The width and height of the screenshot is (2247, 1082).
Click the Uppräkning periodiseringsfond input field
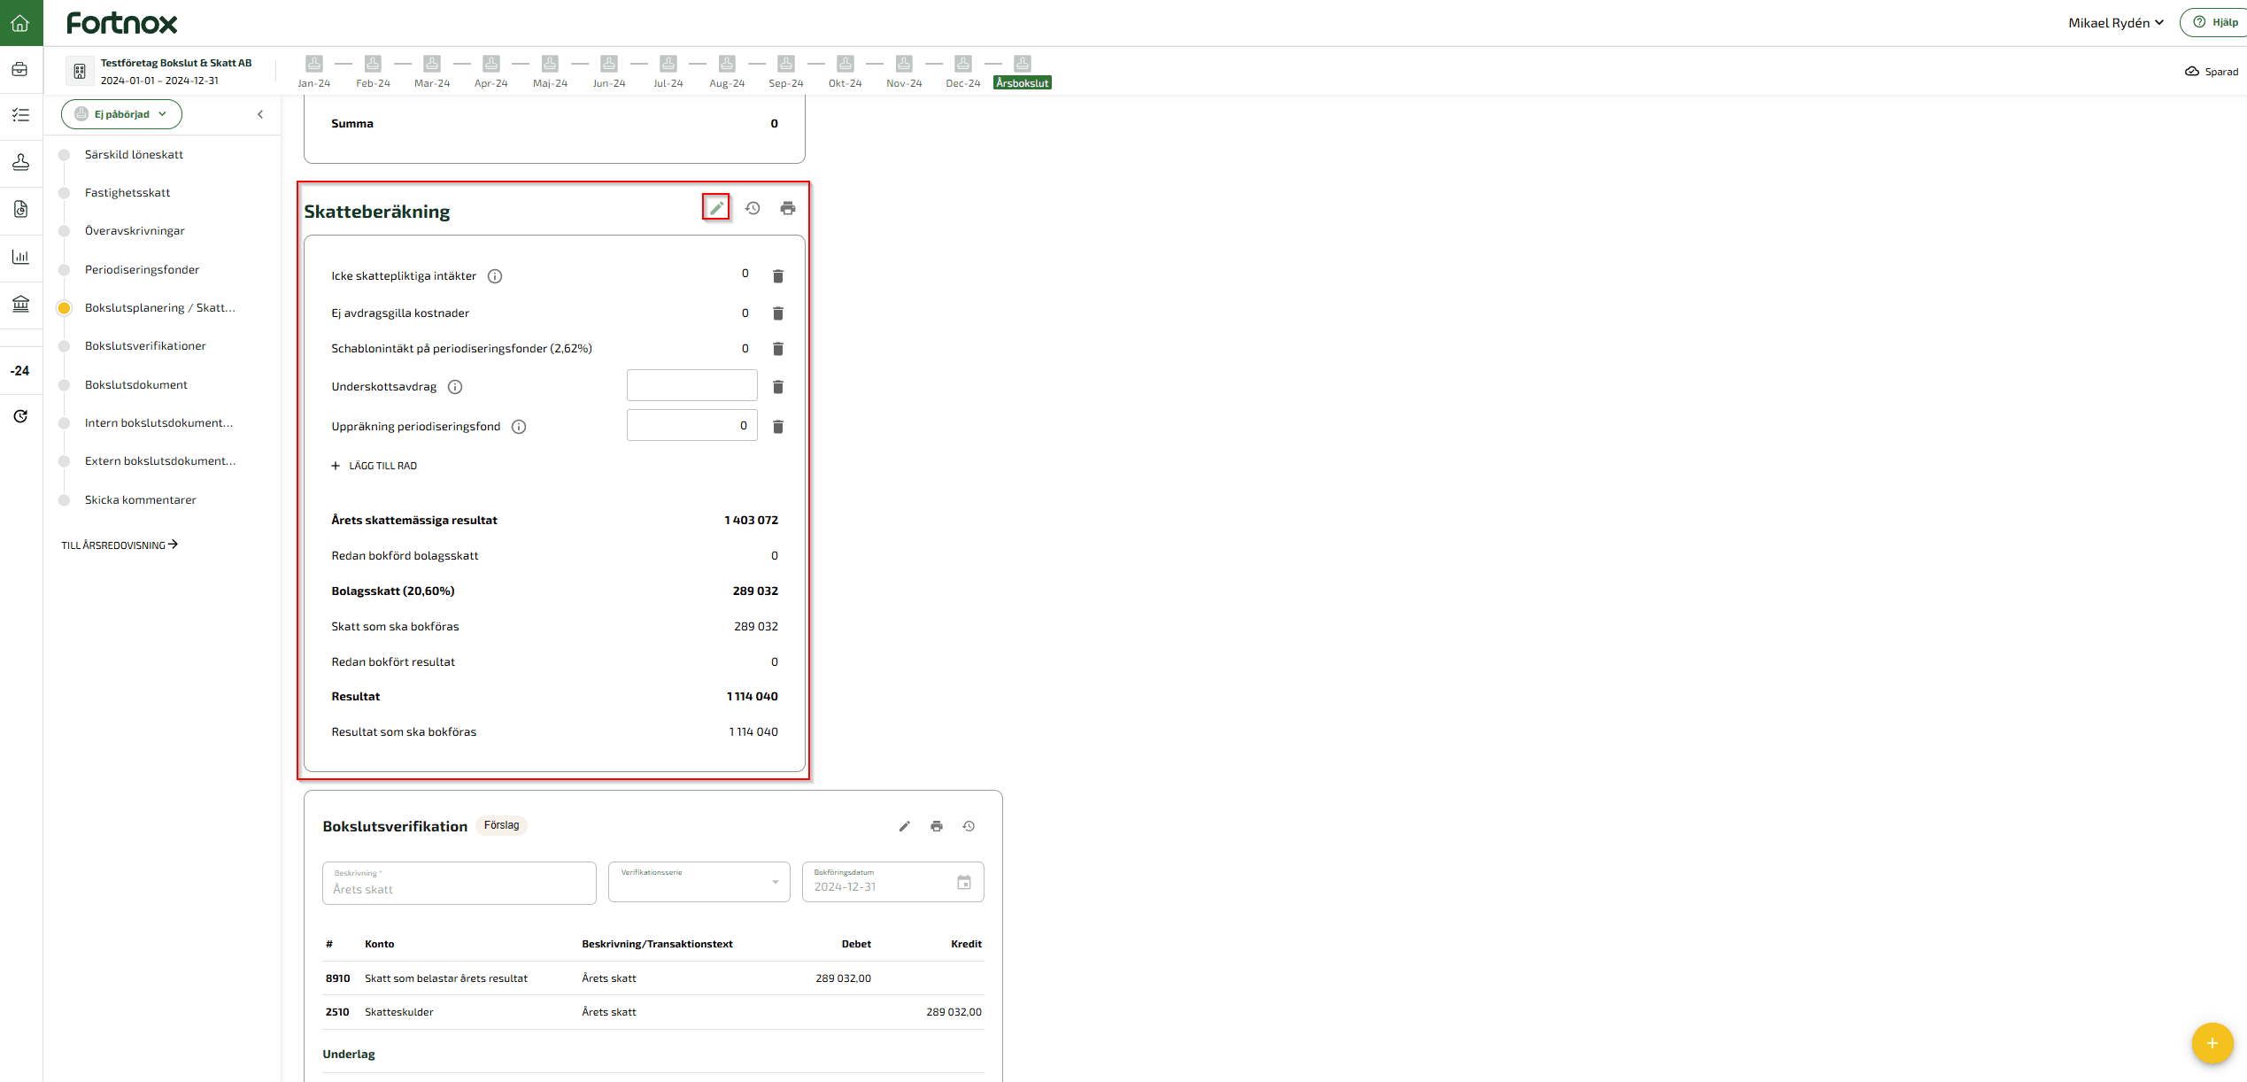(x=692, y=425)
